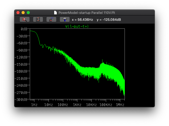Click the -210dB vertical axis label
This screenshot has height=126, width=169.
21,79
